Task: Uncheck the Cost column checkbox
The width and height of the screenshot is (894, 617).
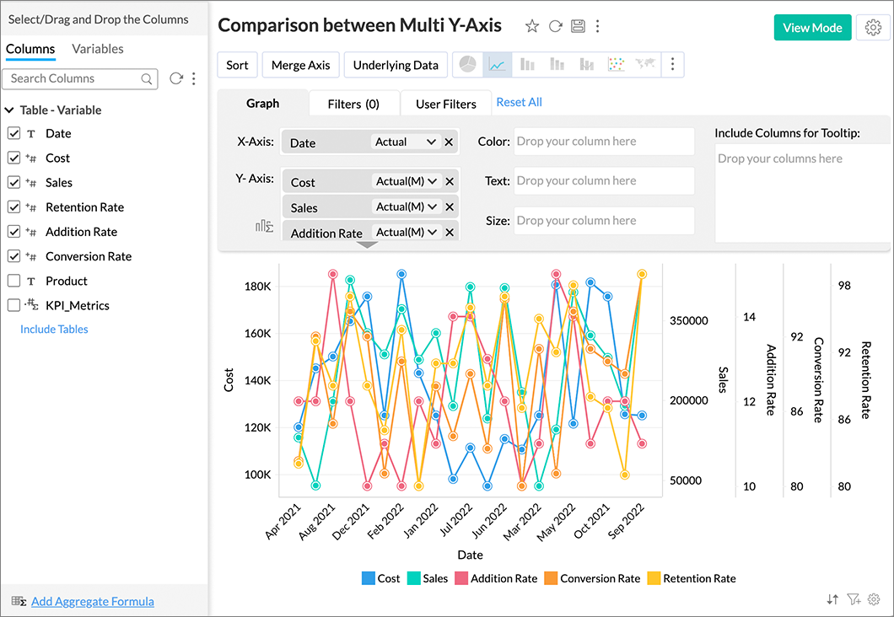Action: click(x=13, y=158)
